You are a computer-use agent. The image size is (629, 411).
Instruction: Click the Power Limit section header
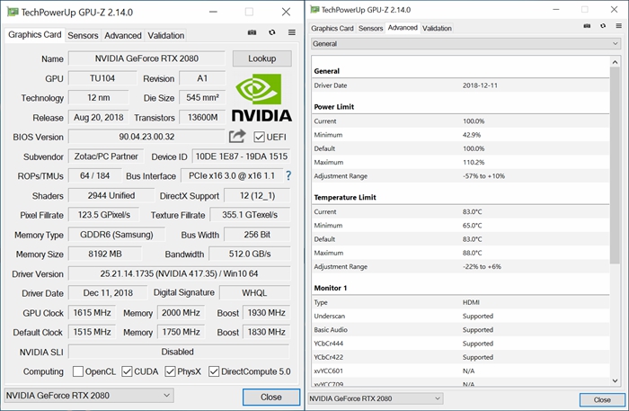click(x=333, y=107)
